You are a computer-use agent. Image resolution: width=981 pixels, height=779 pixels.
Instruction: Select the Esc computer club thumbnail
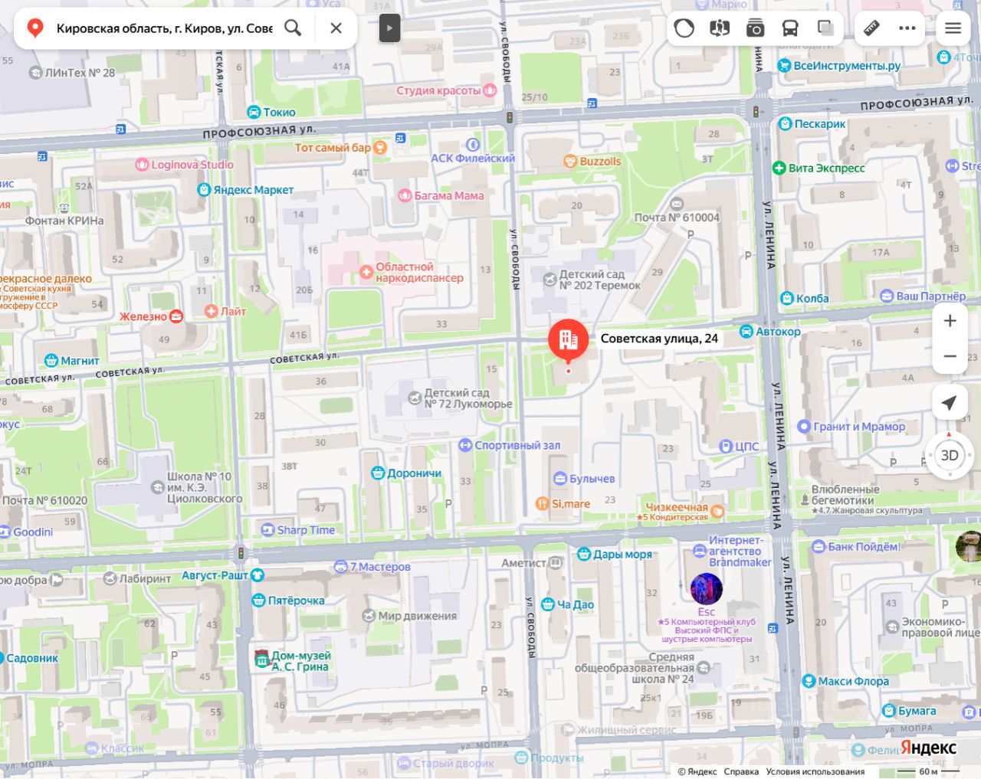707,589
